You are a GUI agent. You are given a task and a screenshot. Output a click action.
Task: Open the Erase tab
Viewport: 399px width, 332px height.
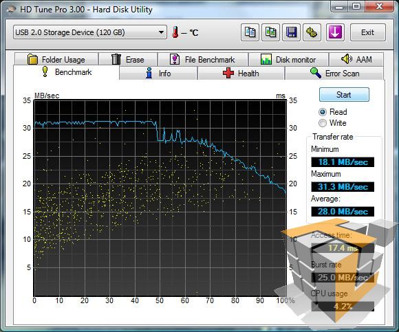[128, 59]
